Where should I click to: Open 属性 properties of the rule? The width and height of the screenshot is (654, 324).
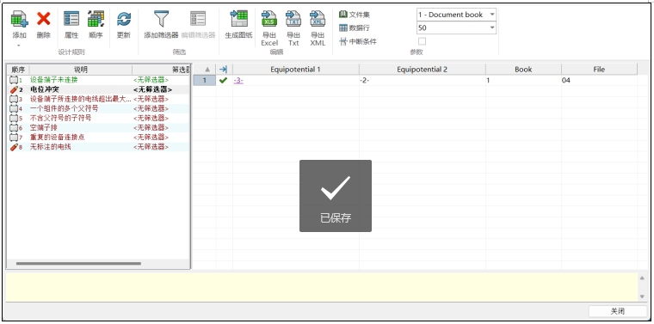pos(71,19)
